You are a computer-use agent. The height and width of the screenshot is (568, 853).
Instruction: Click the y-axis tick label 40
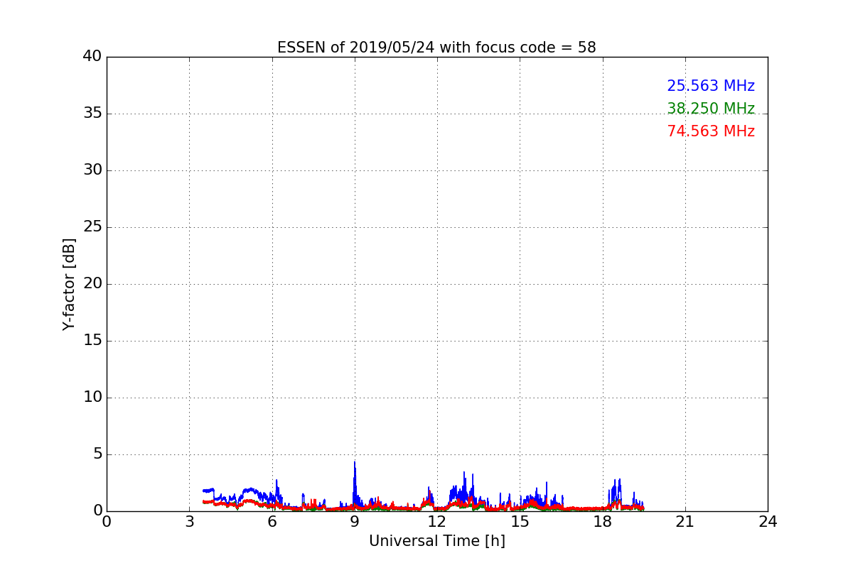[x=92, y=57]
